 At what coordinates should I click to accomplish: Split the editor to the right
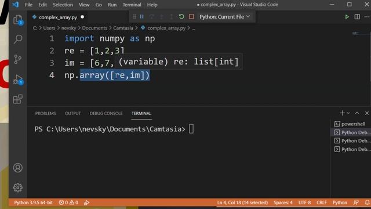[357, 17]
